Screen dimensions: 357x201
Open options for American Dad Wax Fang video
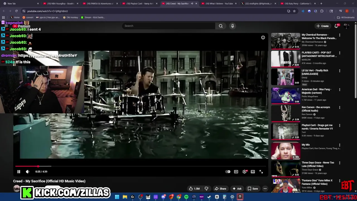point(339,90)
